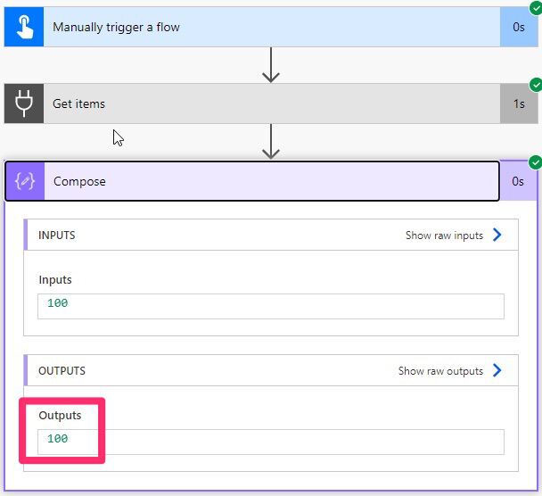Click the 0s duration on trigger step
This screenshot has width=542, height=496.
(518, 27)
